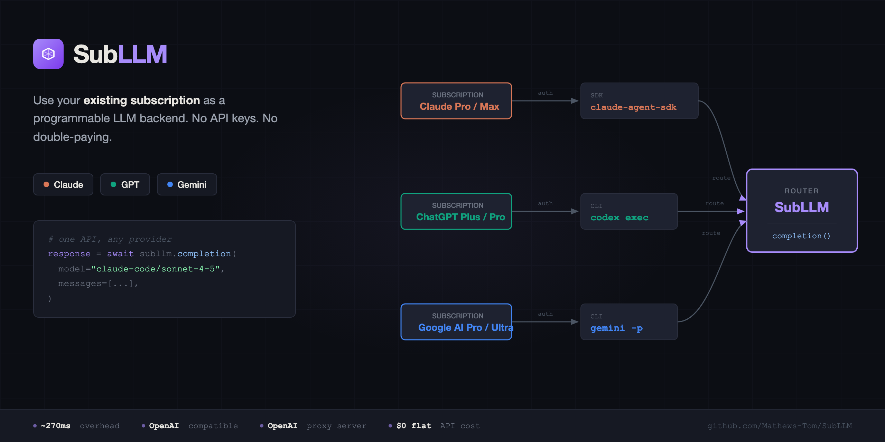Screen dimensions: 885x442
Task: Click the OpenAI compatible footer entry
Action: coord(190,426)
